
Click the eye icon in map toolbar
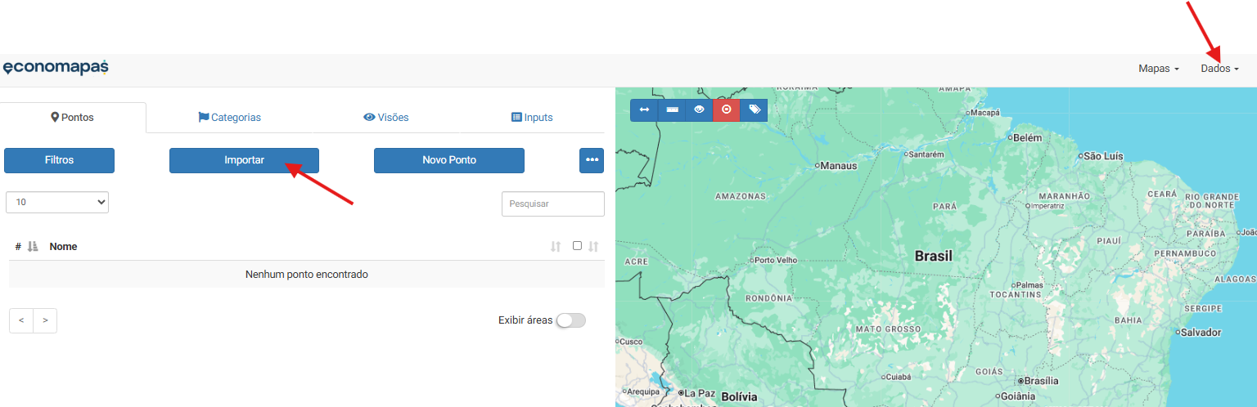pos(699,110)
